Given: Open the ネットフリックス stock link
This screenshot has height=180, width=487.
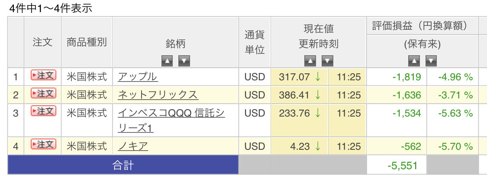Looking at the screenshot, I should 158,95.
